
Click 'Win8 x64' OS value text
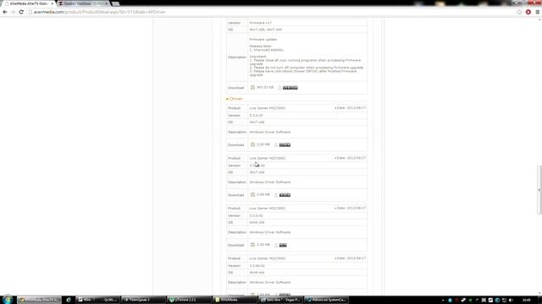257,273
